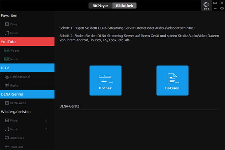
Task: Click the AirPlay screen icon beside AirRecord
Action: tap(7, 138)
